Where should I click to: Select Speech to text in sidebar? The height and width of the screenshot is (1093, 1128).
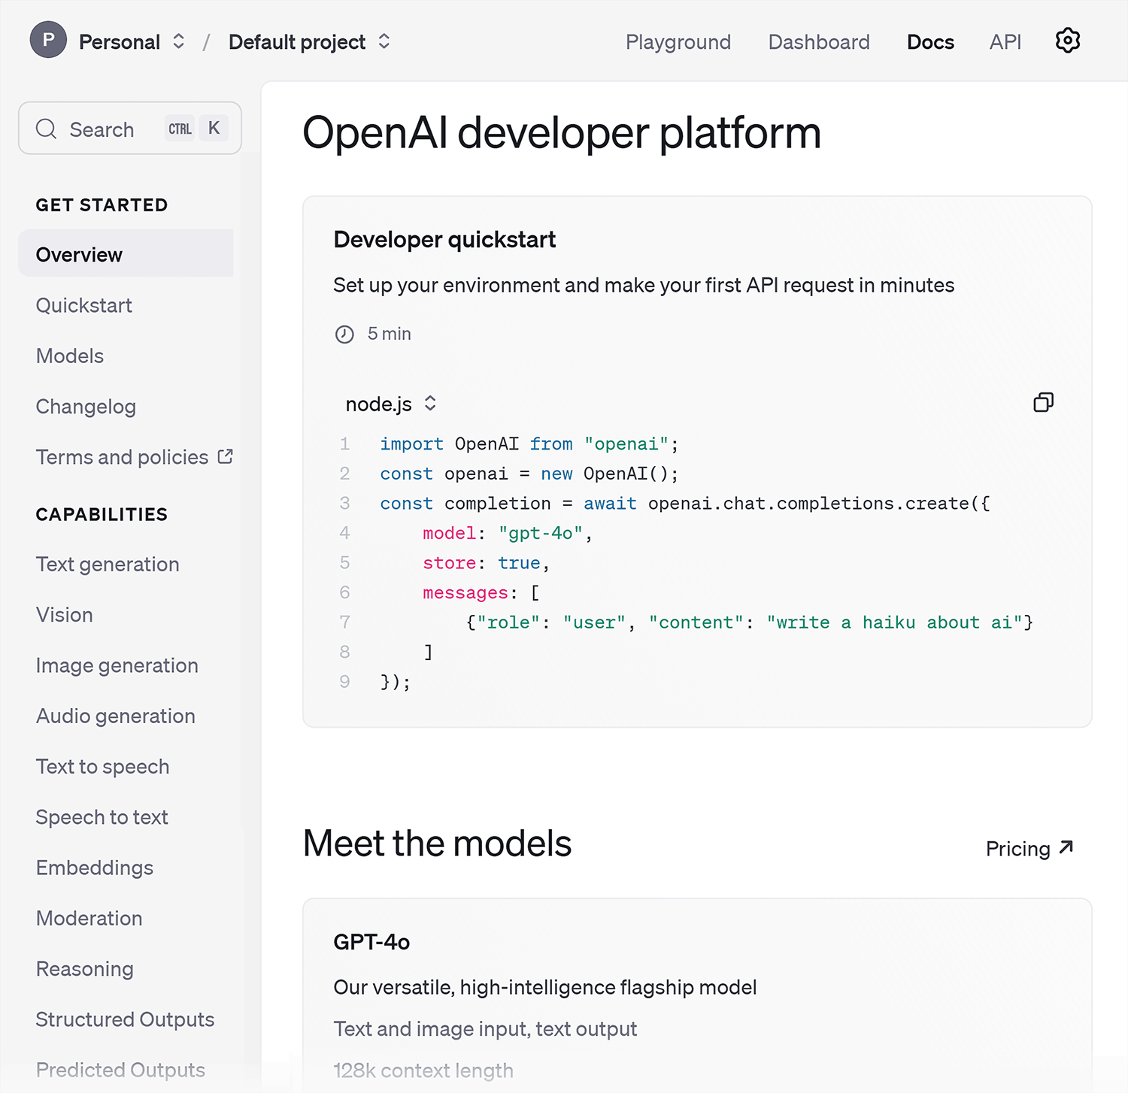[102, 817]
